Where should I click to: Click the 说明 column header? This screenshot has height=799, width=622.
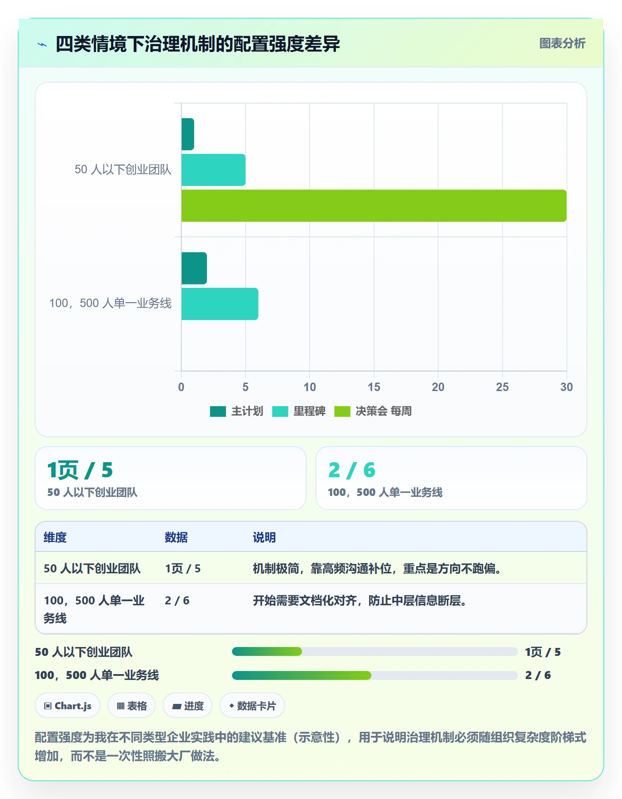pos(264,537)
